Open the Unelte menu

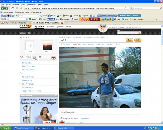point(40,4)
